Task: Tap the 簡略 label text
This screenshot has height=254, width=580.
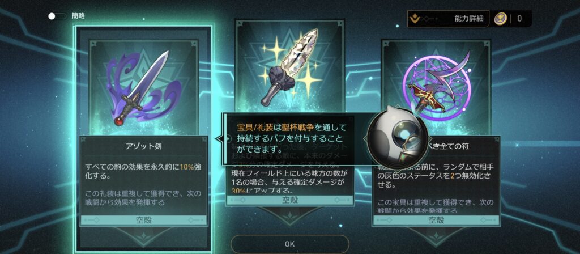Action: point(78,16)
